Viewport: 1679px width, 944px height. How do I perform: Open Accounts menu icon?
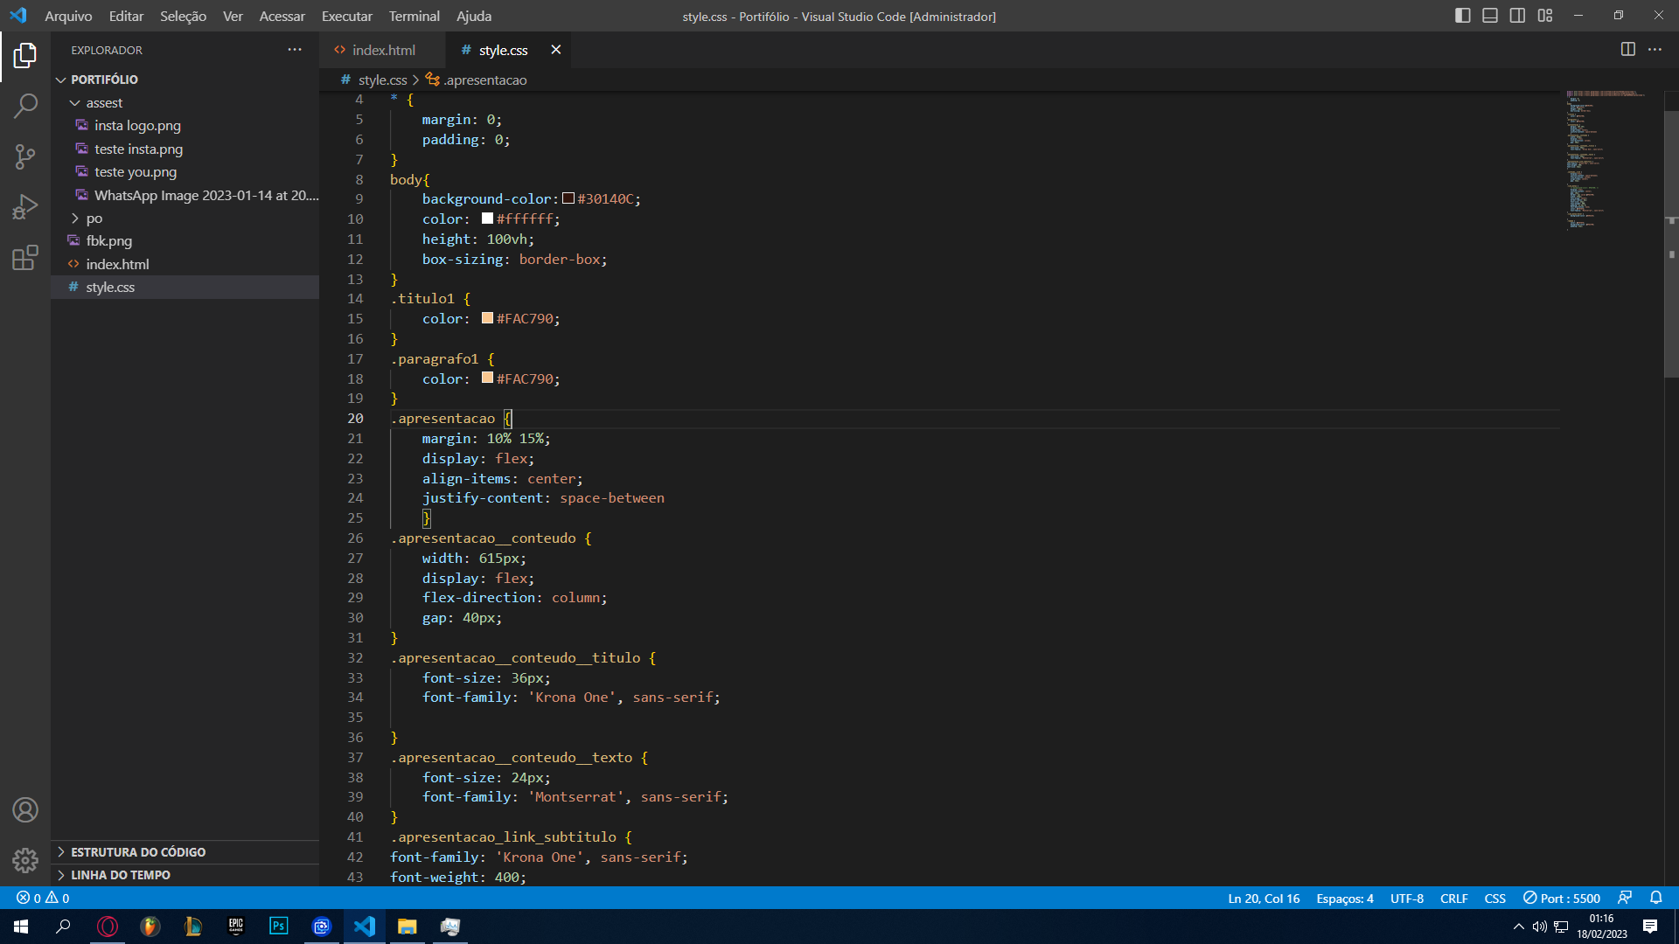coord(25,810)
